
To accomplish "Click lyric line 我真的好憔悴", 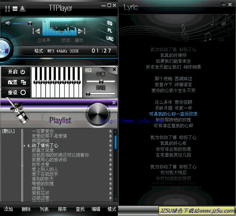I will click(x=173, y=55).
